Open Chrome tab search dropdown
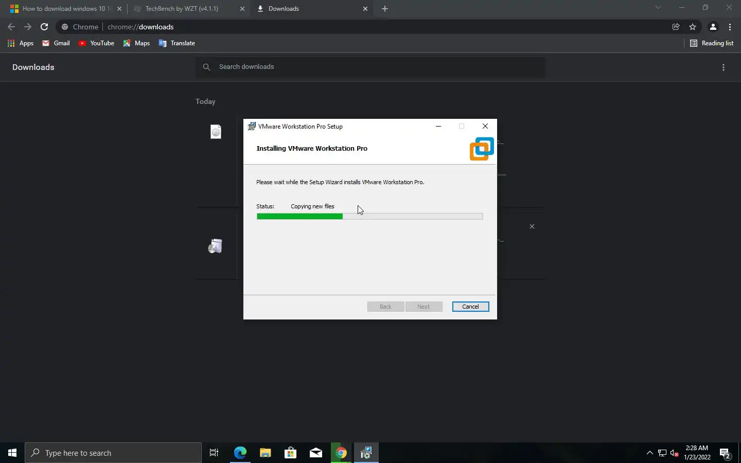Image resolution: width=741 pixels, height=463 pixels. coord(658,8)
